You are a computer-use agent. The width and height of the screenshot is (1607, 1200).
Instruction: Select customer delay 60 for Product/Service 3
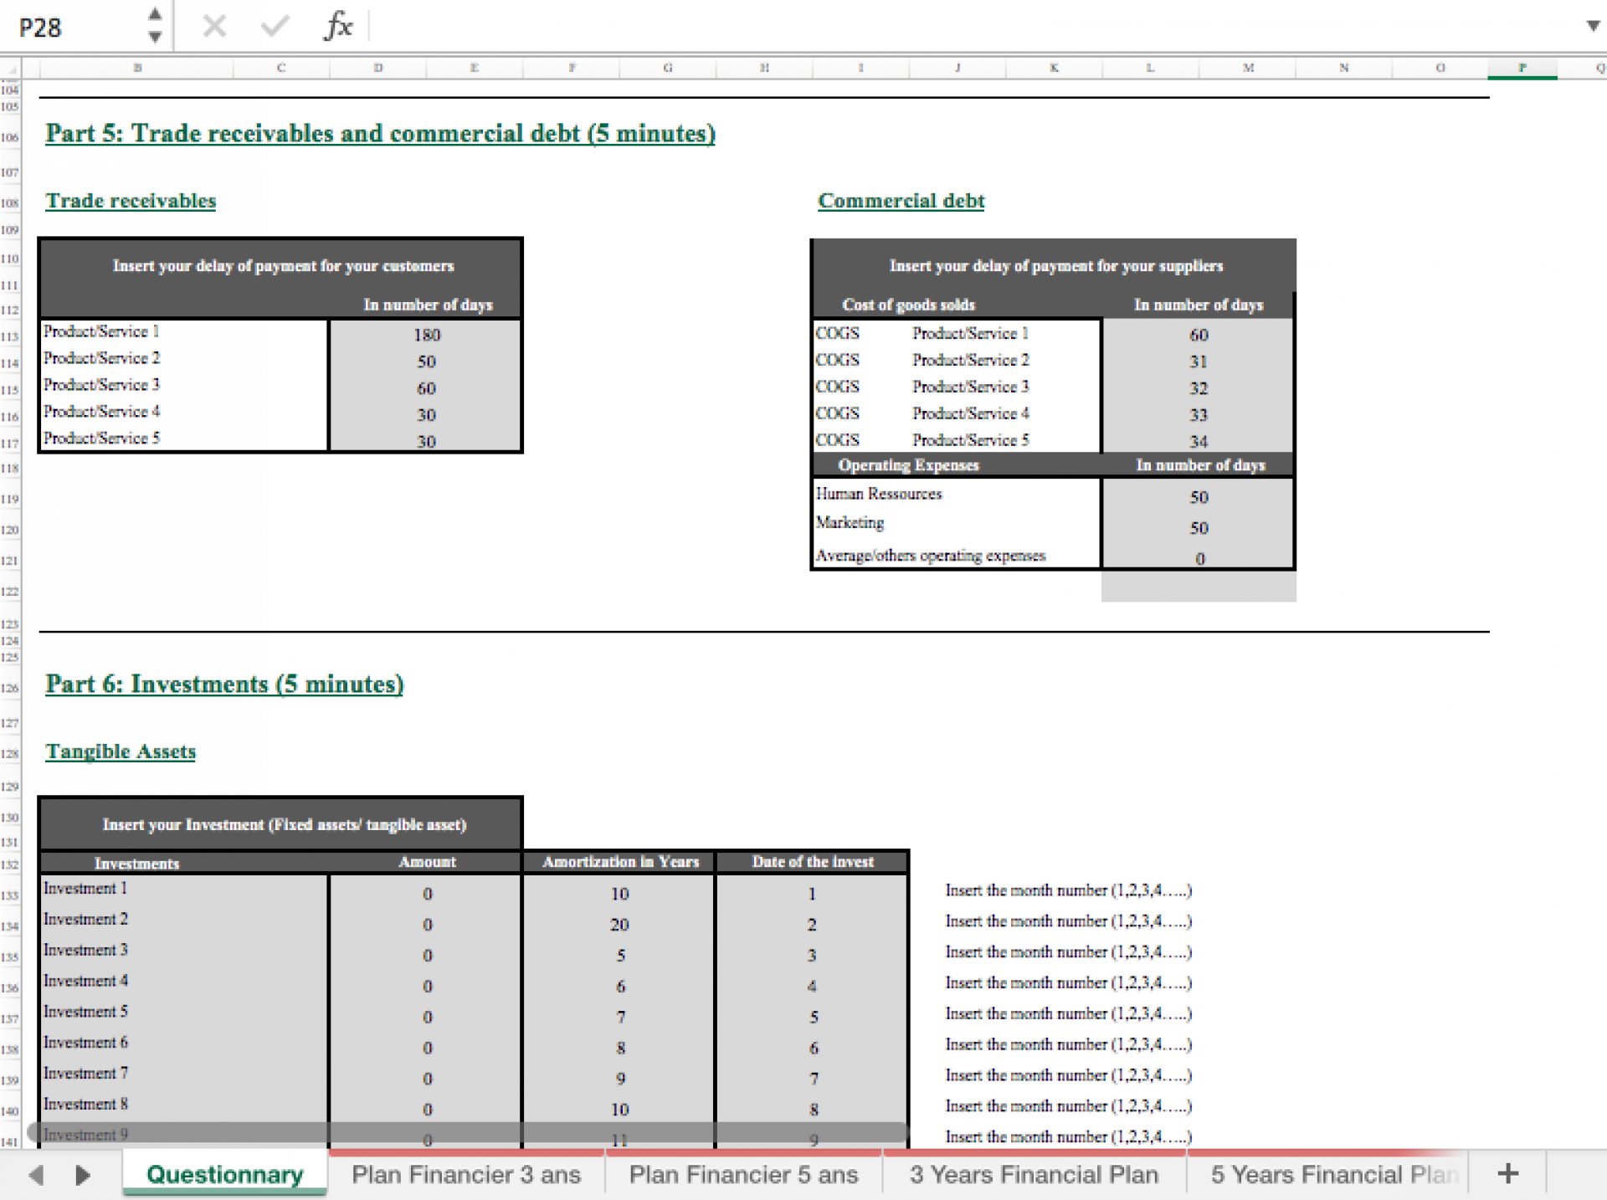426,387
